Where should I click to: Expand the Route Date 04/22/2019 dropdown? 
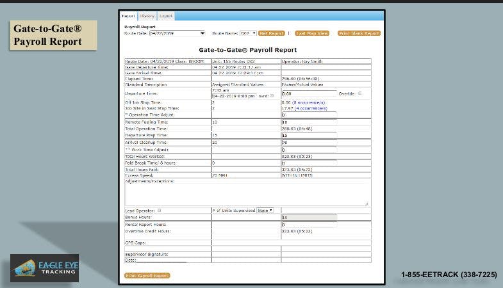point(177,33)
